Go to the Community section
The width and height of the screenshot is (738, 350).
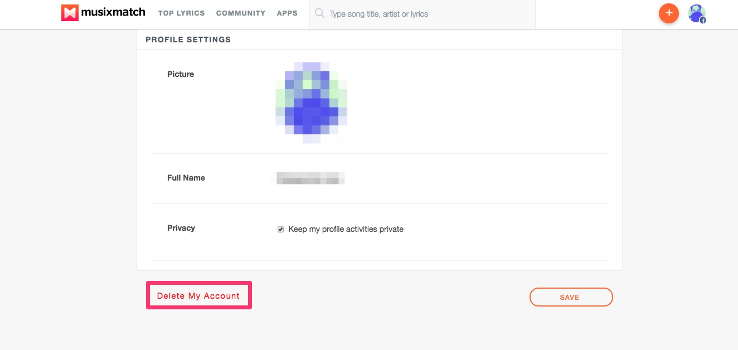tap(241, 13)
